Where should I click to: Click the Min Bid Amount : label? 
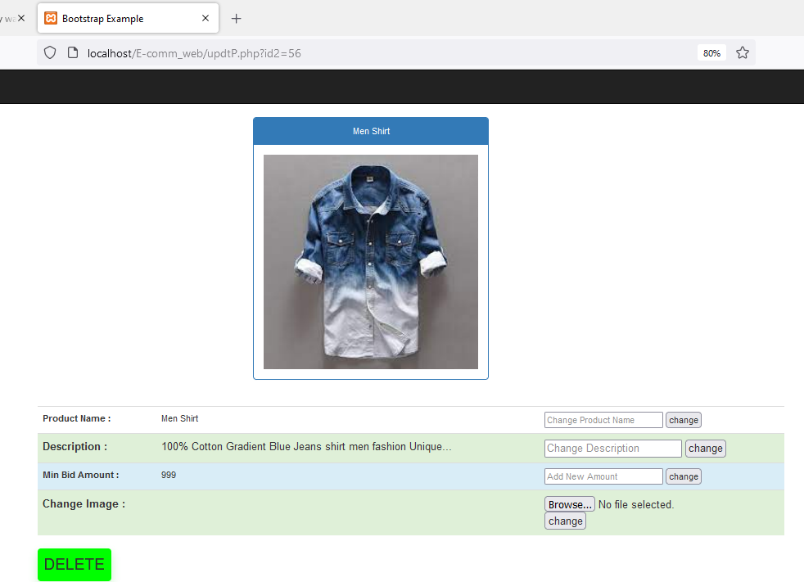pos(80,475)
